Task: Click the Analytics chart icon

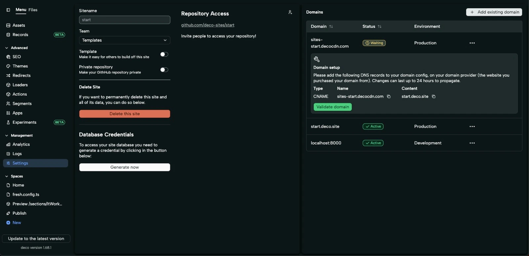Action: (x=8, y=145)
